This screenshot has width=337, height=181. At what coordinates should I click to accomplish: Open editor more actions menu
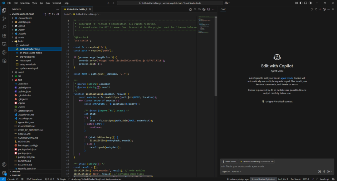click(x=213, y=9)
